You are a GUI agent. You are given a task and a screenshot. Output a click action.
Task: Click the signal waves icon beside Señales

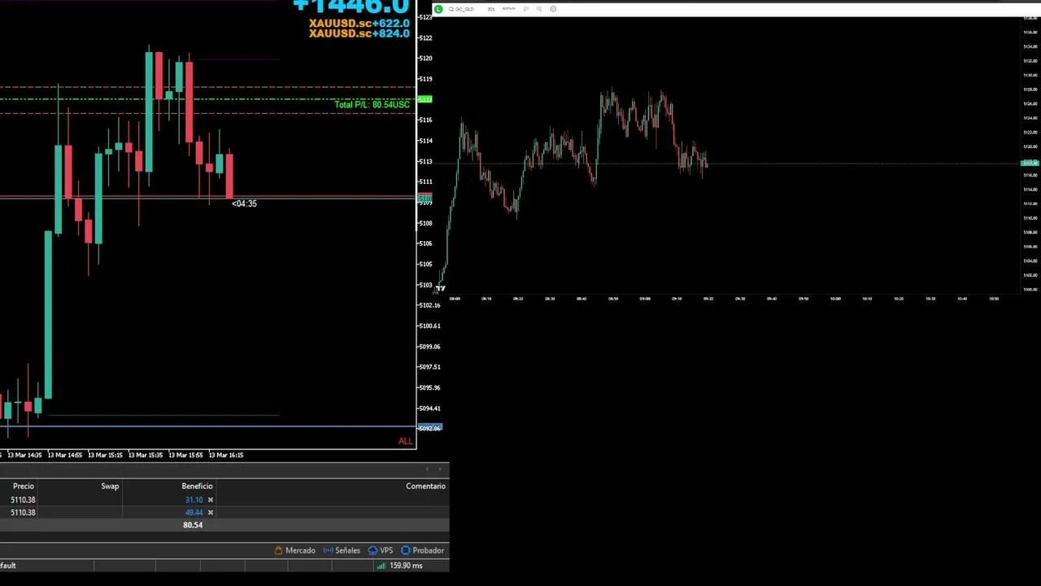click(328, 550)
